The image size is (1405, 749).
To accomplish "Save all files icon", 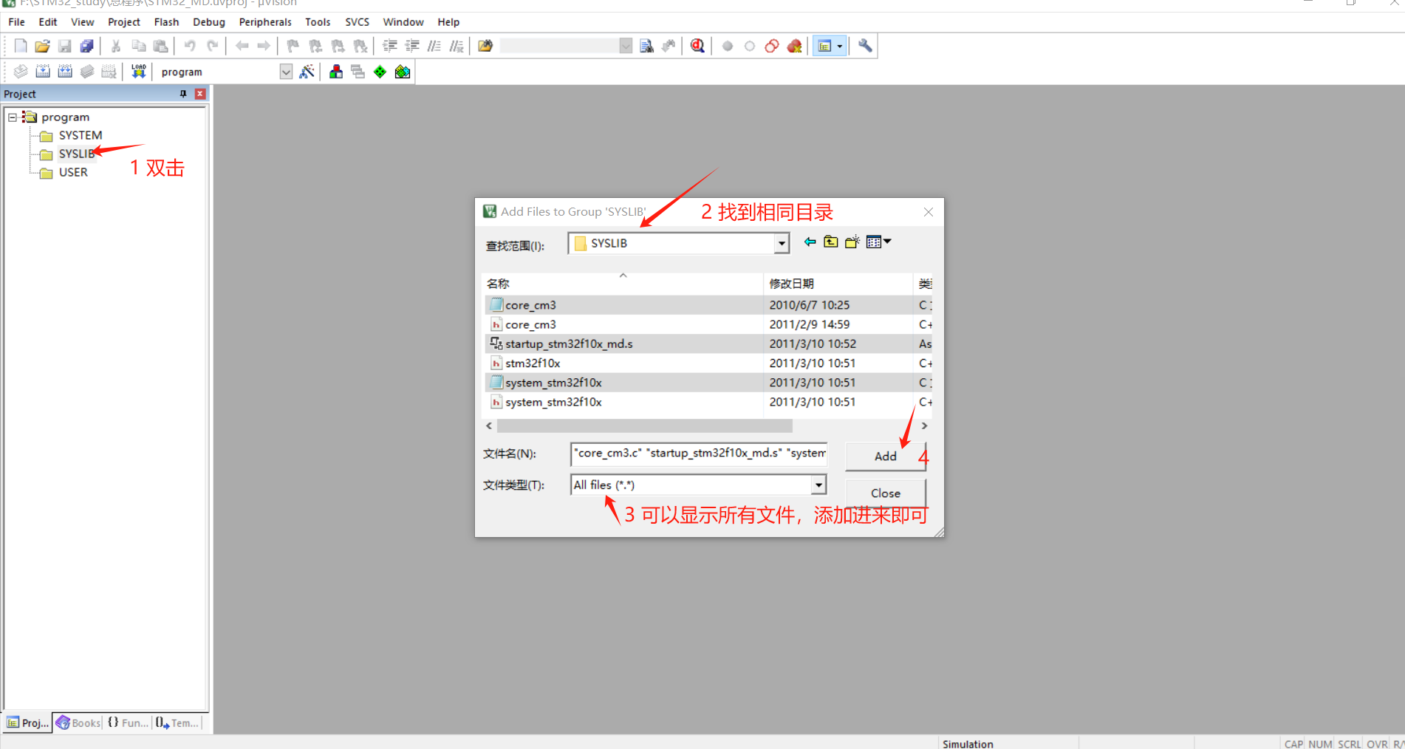I will pos(86,46).
